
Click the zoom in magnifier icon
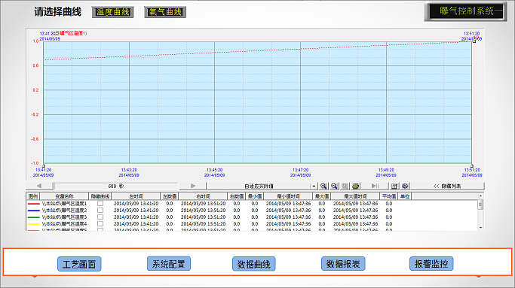[323, 186]
